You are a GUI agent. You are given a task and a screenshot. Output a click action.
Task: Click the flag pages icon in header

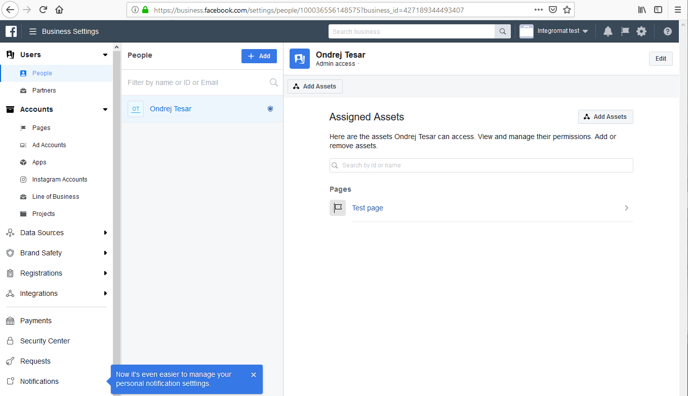tap(625, 31)
